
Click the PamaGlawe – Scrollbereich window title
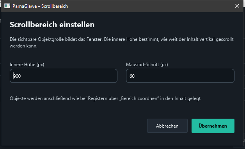click(x=40, y=6)
